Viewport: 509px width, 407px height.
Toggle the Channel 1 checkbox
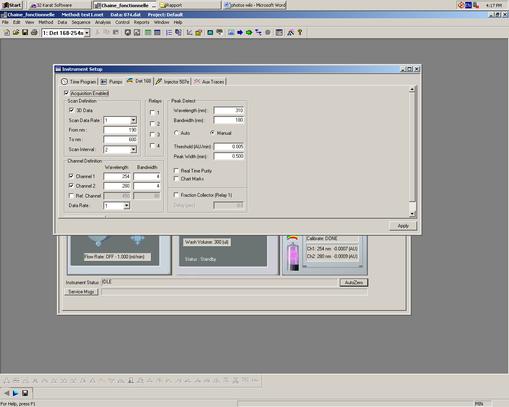[x=71, y=176]
